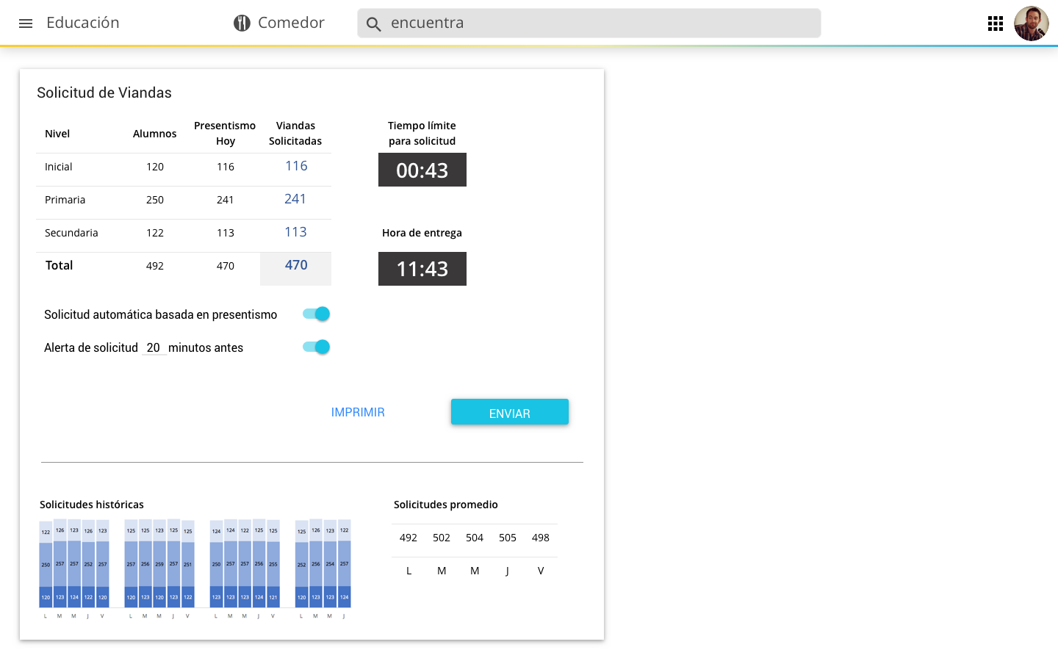1058x661 pixels.
Task: Click the search magnifier icon
Action: pos(373,24)
